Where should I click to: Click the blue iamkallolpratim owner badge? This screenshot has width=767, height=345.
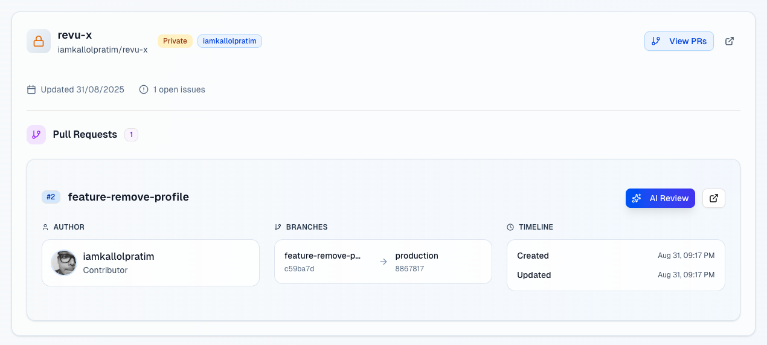tap(229, 41)
